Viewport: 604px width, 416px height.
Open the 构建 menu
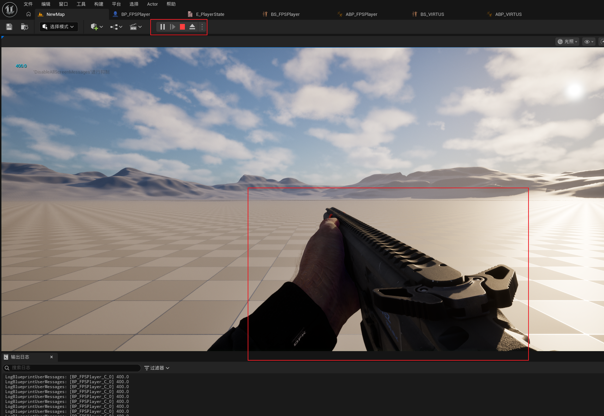pos(99,4)
